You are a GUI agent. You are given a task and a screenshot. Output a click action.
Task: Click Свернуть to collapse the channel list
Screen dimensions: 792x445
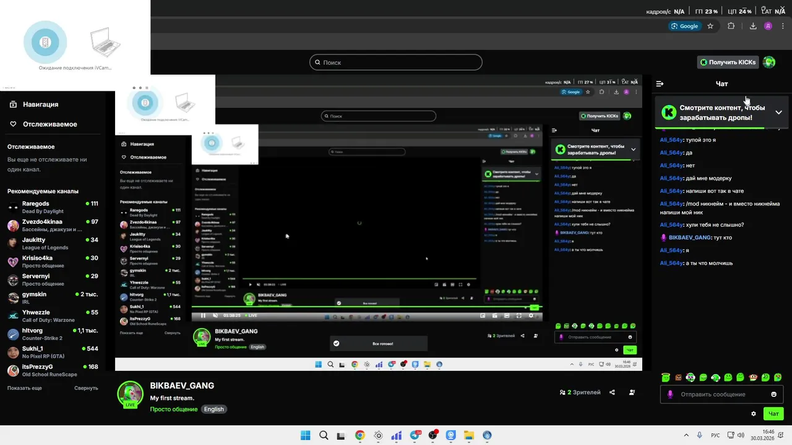pos(86,388)
